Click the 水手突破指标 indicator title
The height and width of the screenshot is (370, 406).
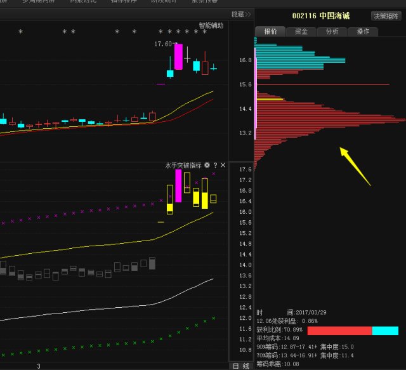tap(183, 165)
